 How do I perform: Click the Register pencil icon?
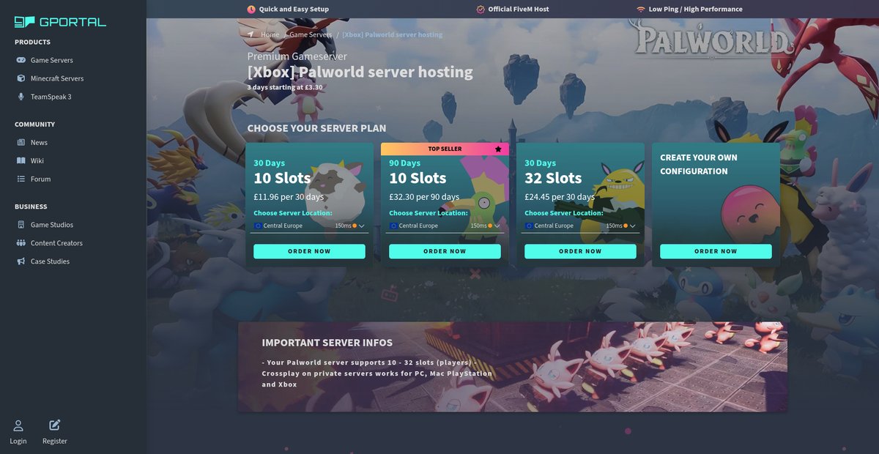(x=55, y=425)
